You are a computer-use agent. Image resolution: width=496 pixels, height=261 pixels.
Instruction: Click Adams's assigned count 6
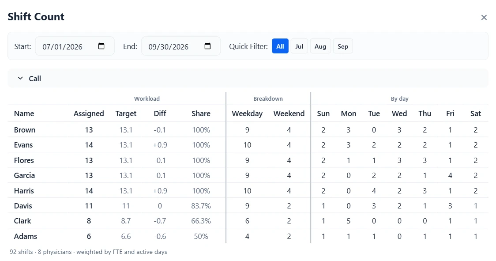pyautogui.click(x=89, y=236)
